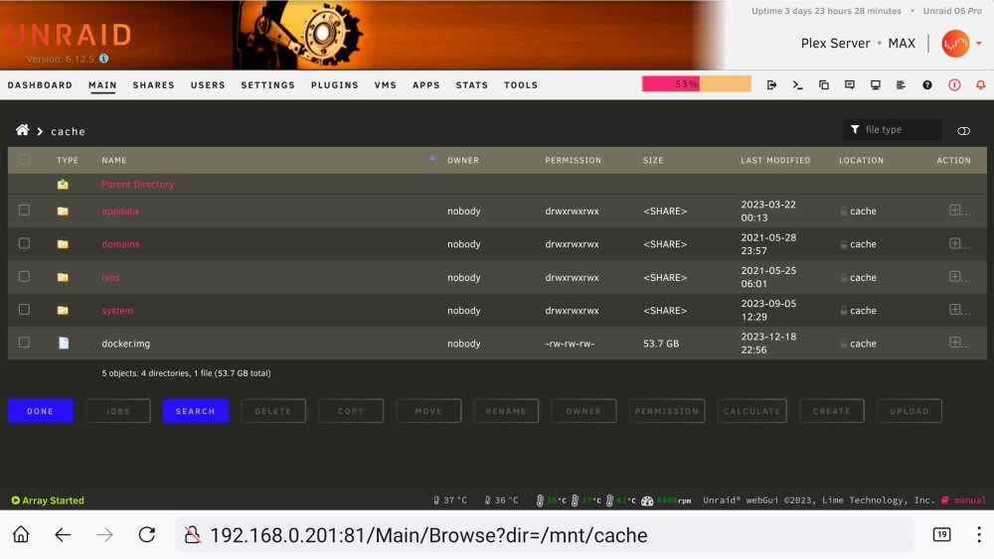
Task: Check the docker.img row checkbox
Action: 24,342
